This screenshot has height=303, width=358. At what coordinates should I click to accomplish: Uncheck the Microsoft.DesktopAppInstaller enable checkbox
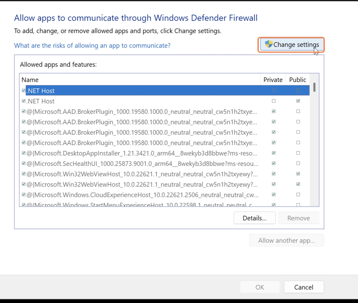23,153
